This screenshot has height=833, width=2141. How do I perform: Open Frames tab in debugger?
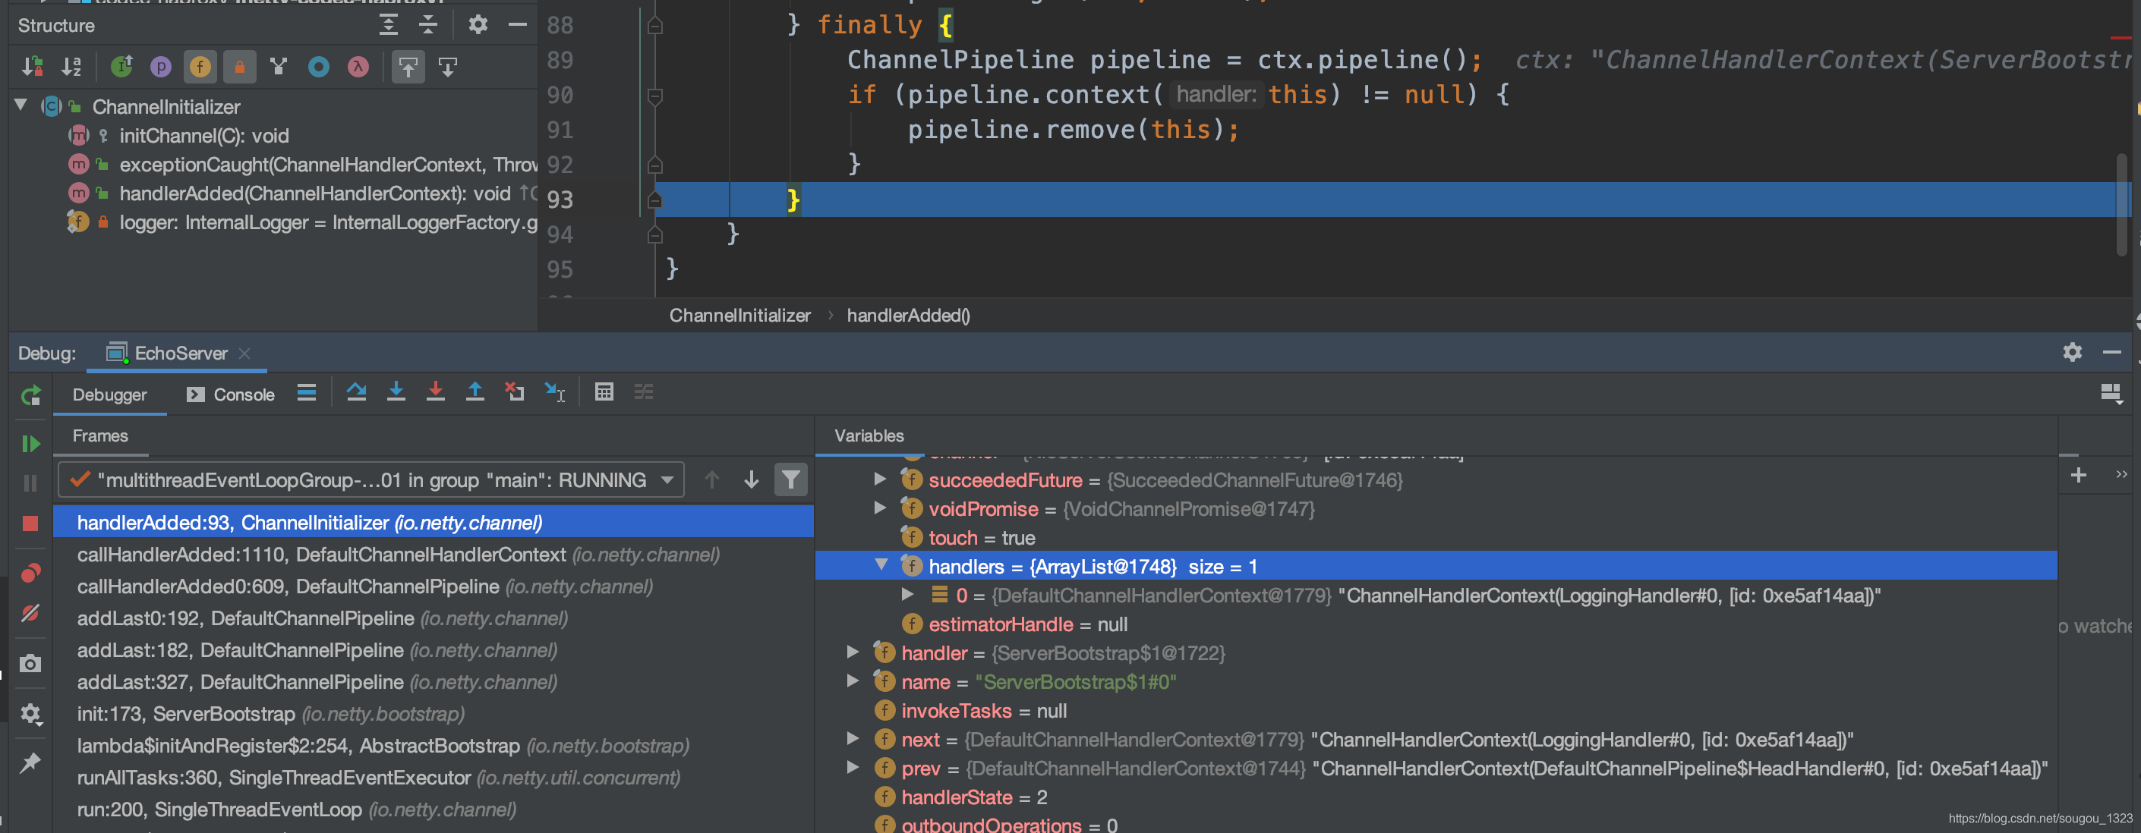[x=100, y=436]
